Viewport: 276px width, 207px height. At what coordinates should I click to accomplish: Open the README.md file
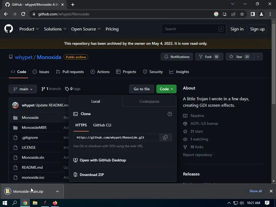(x=32, y=168)
